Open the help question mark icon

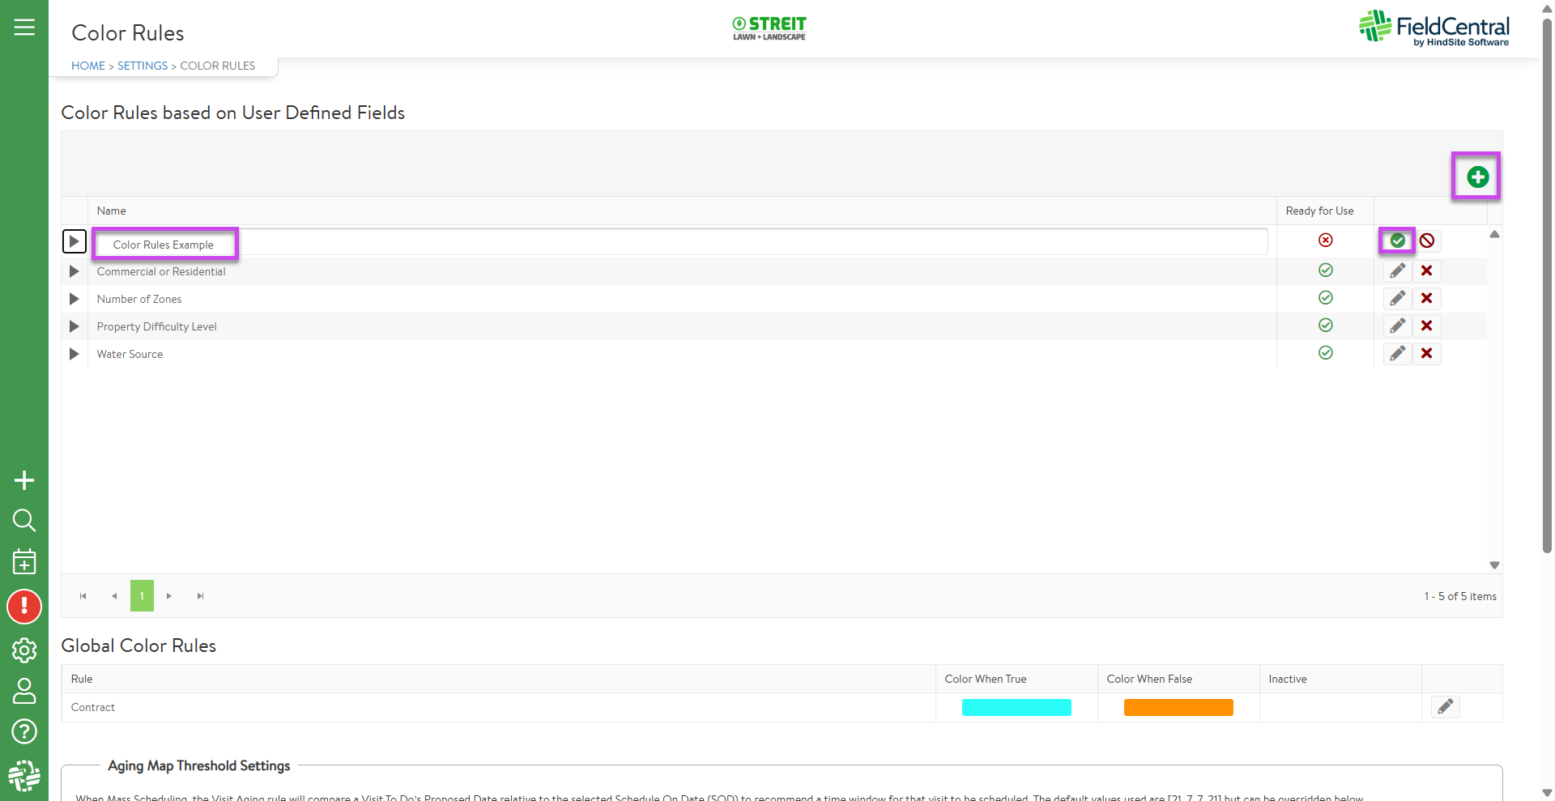coord(24,731)
